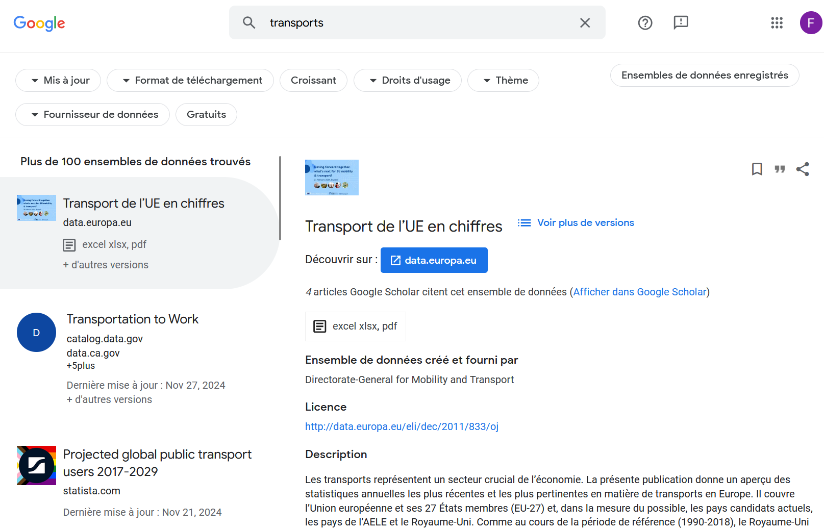Click the send feedback icon

[x=681, y=23]
